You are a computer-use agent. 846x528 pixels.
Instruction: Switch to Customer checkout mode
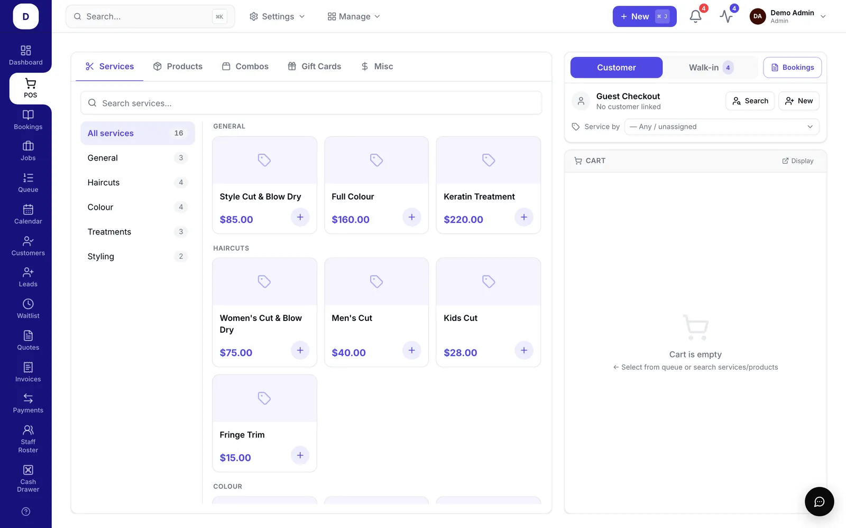(617, 68)
